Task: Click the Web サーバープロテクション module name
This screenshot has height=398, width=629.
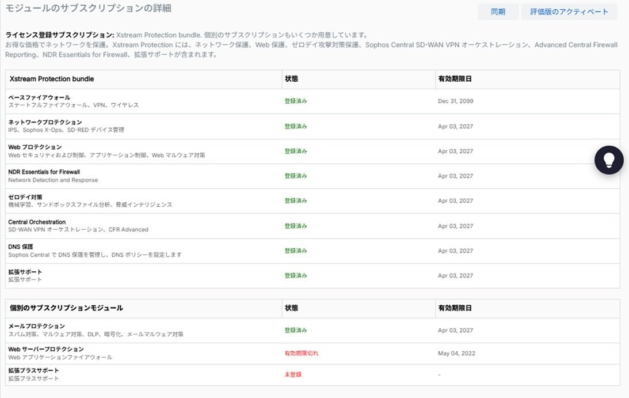Action: tap(45, 349)
